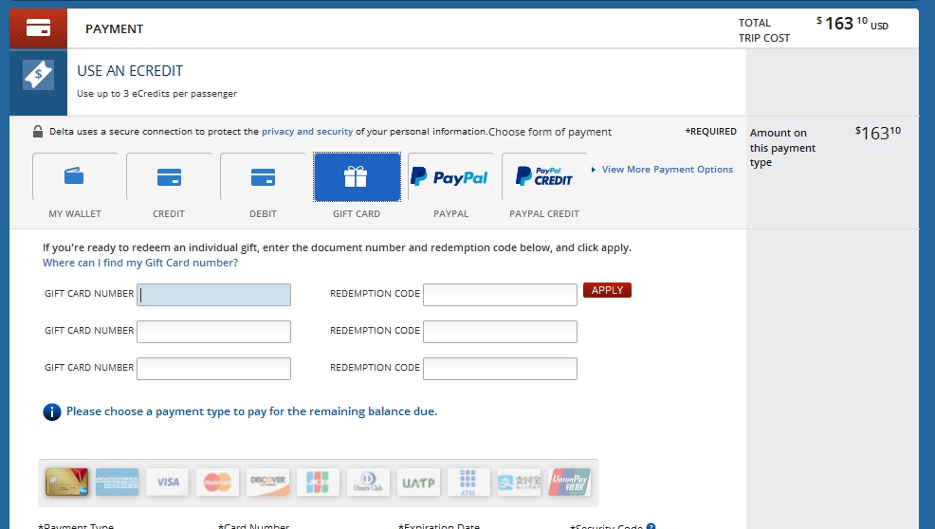935x529 pixels.
Task: Click the eCredit ticket icon
Action: pyautogui.click(x=38, y=75)
